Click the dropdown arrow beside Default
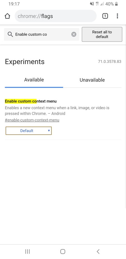126x259 pixels. [49, 131]
